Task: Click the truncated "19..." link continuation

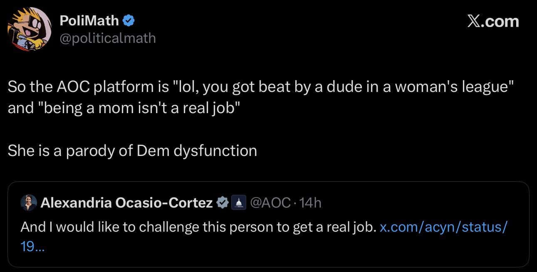Action: (x=32, y=247)
